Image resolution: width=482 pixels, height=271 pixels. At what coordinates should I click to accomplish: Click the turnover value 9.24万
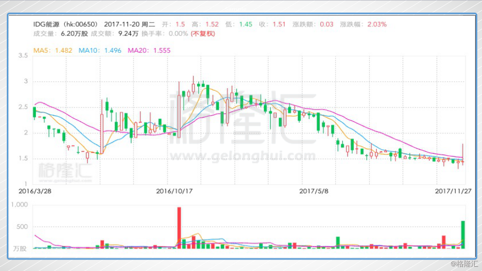(128, 33)
